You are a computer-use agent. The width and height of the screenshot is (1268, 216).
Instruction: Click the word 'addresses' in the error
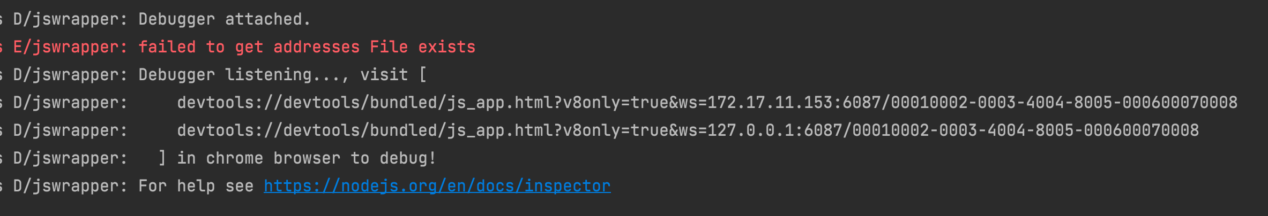pos(316,47)
